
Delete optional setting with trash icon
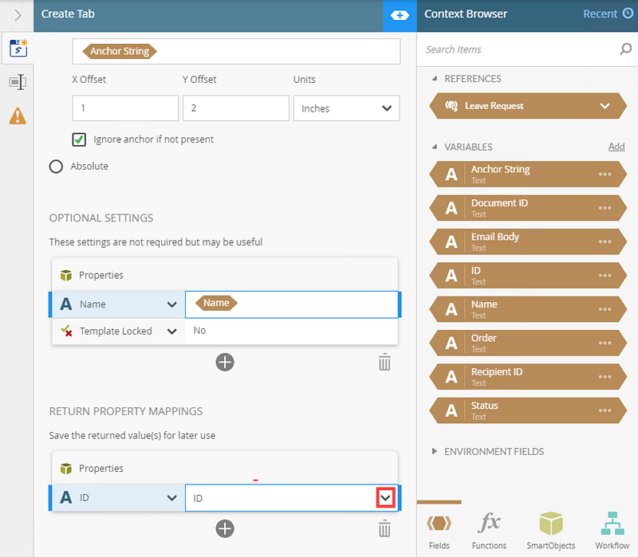pyautogui.click(x=384, y=363)
